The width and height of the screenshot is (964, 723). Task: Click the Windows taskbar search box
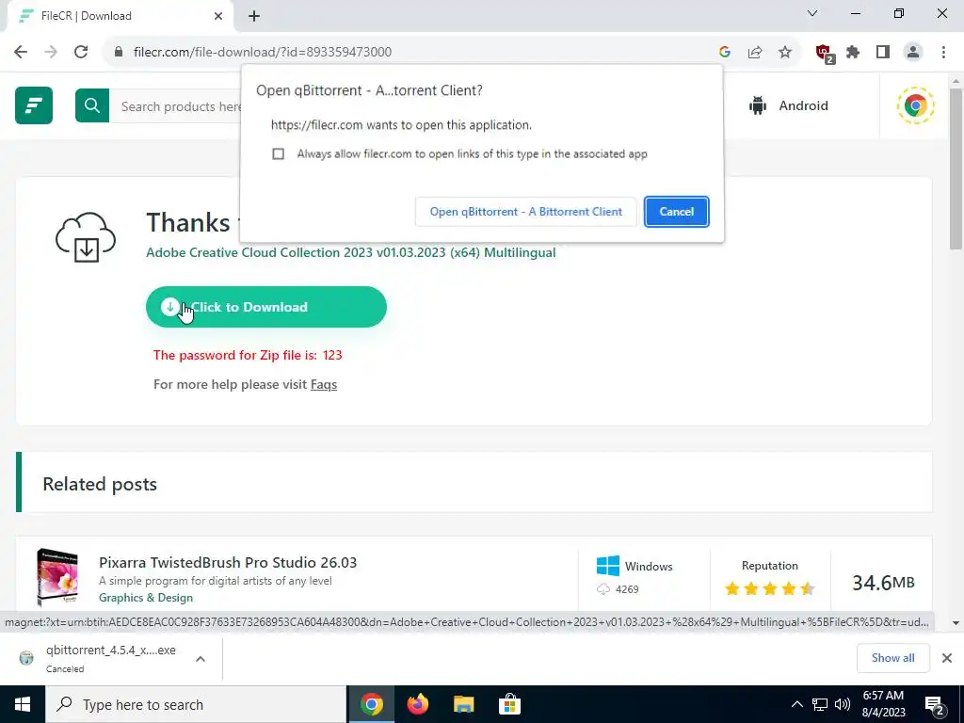point(196,704)
